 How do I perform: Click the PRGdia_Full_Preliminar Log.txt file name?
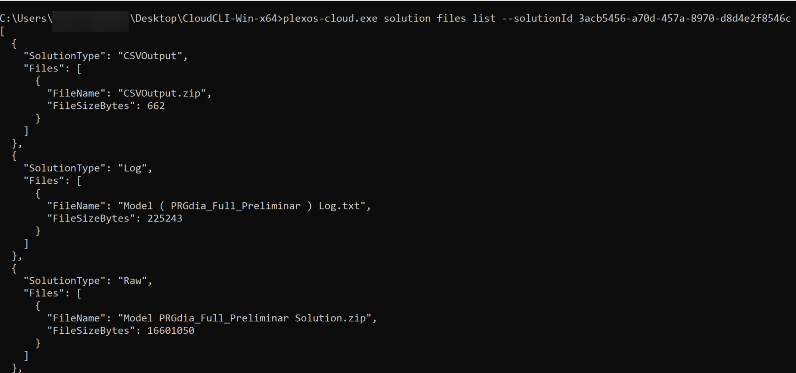pos(242,206)
